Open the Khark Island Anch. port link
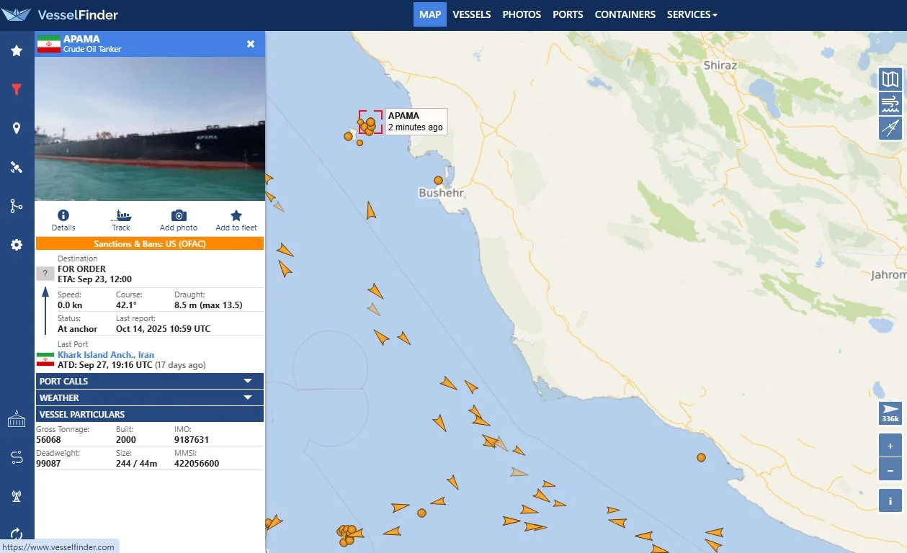The width and height of the screenshot is (907, 553). [106, 355]
